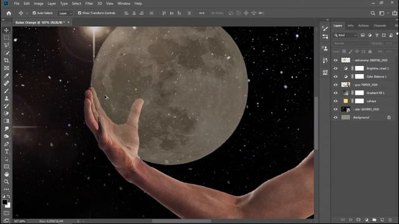This screenshot has height=224, width=399.
Task: Hide the cahaya layer with its eye
Action: point(335,101)
